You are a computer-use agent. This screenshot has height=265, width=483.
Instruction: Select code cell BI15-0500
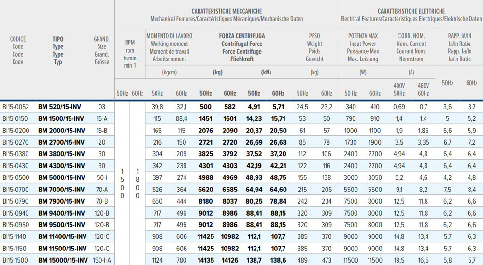click(16, 177)
